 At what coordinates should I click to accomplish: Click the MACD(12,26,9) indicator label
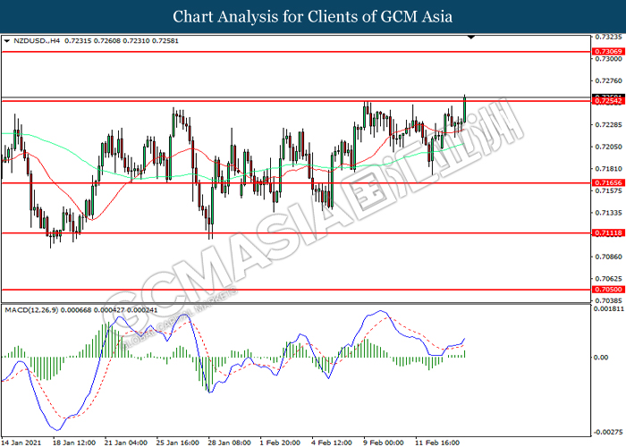[x=31, y=310]
